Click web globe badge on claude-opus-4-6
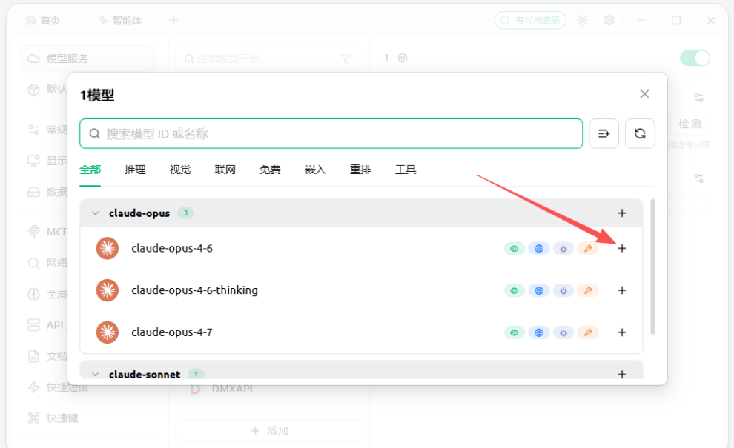This screenshot has height=448, width=734. coord(539,249)
